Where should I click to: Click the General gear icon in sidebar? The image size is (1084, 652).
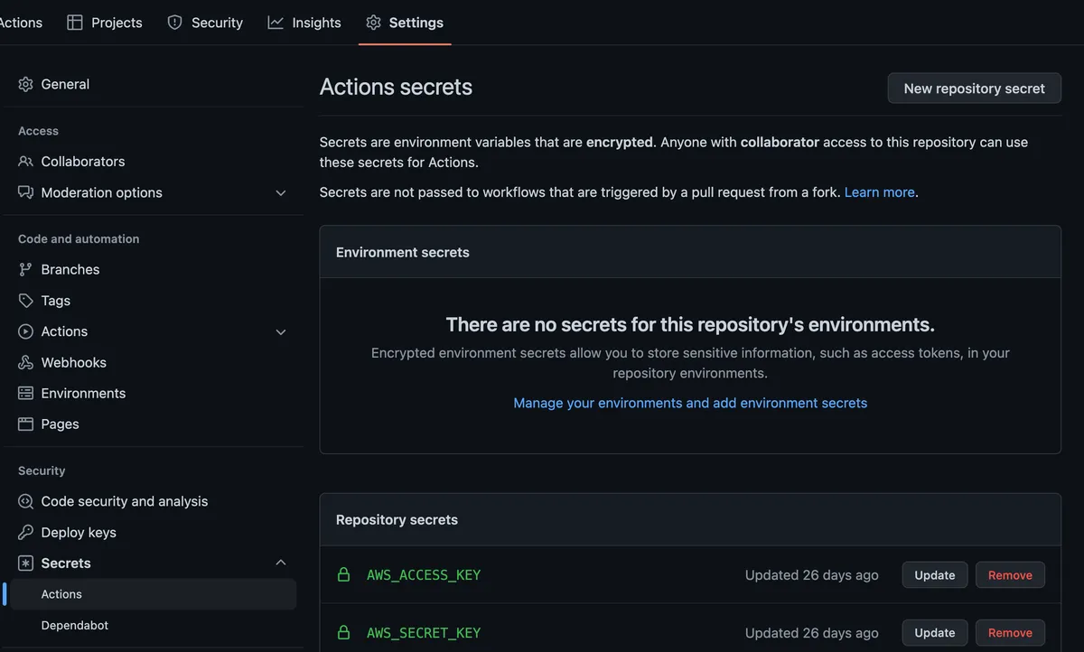pyautogui.click(x=25, y=84)
